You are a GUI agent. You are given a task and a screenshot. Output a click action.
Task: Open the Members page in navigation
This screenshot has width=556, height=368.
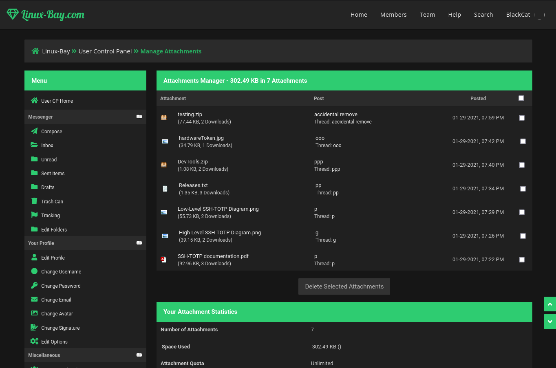point(393,15)
